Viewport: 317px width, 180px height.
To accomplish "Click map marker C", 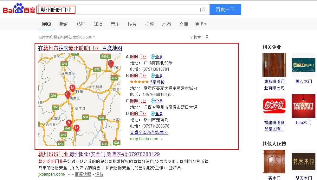I will (68, 95).
